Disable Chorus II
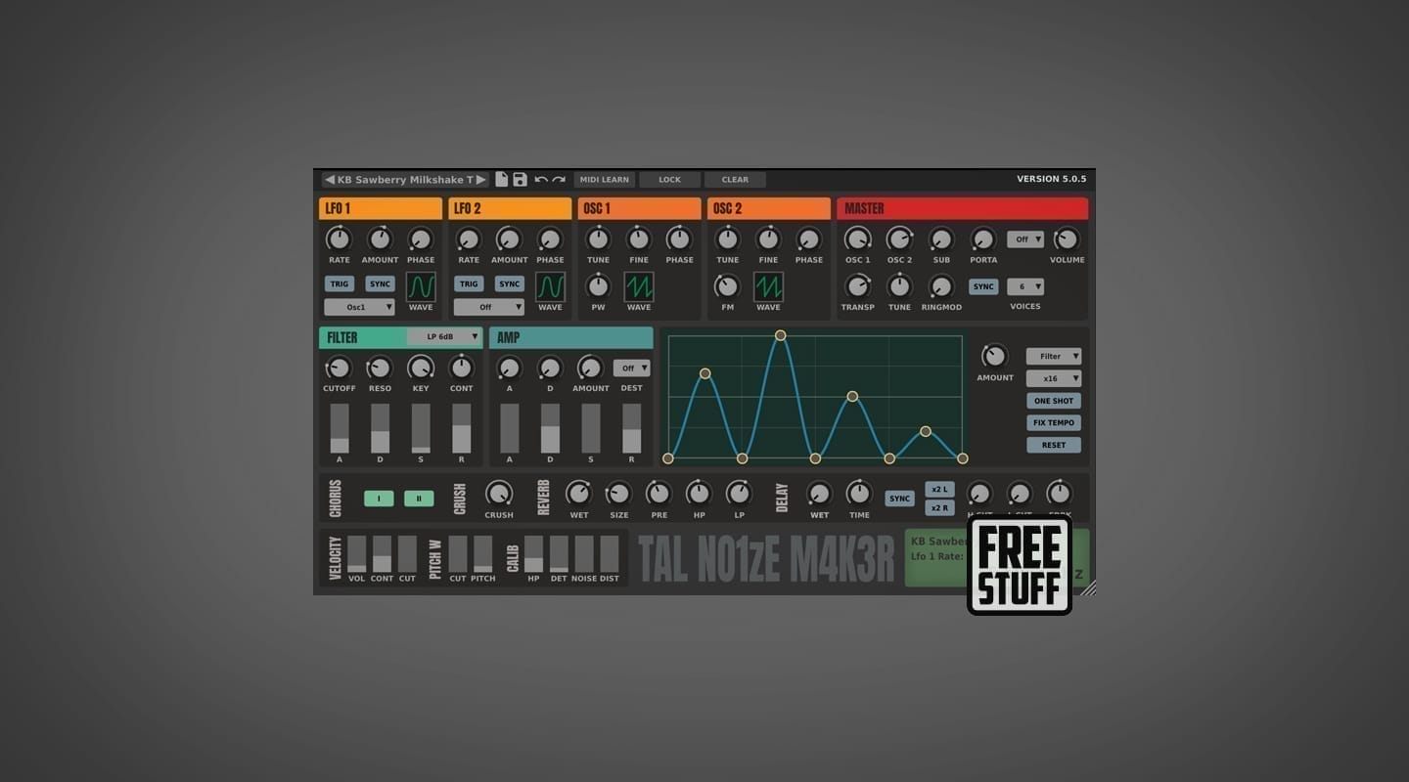This screenshot has width=1409, height=782. click(419, 499)
